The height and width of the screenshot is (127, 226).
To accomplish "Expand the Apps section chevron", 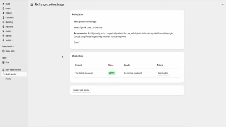I will point(6,58).
